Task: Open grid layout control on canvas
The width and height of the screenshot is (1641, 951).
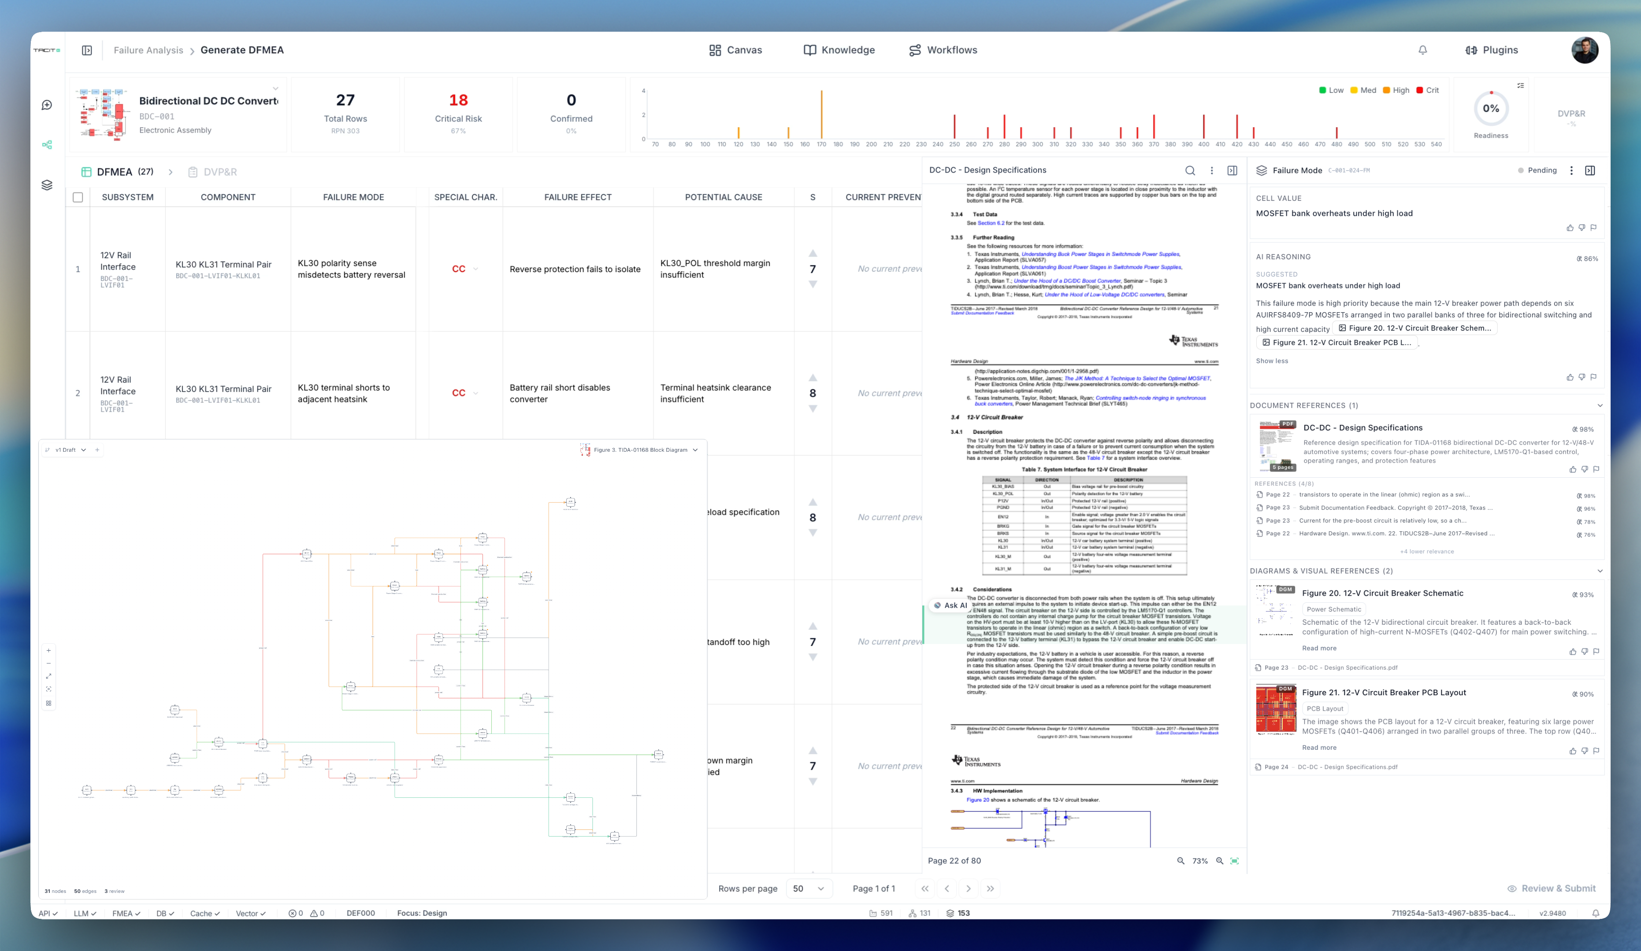Action: click(48, 703)
